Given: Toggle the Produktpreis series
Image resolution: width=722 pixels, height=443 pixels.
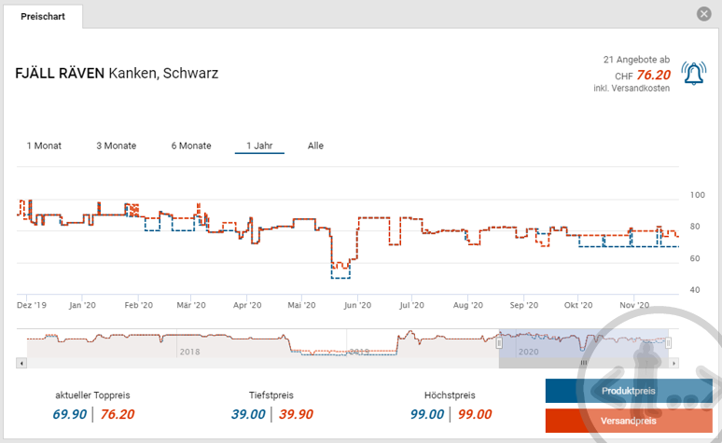Looking at the screenshot, I should click(628, 391).
